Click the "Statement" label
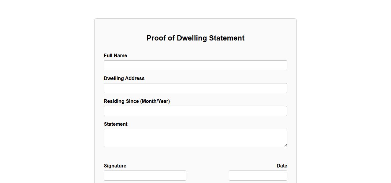This screenshot has height=183, width=391. [116, 124]
